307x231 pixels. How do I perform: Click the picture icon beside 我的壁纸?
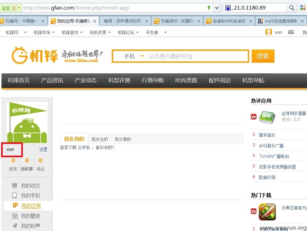[15, 216]
